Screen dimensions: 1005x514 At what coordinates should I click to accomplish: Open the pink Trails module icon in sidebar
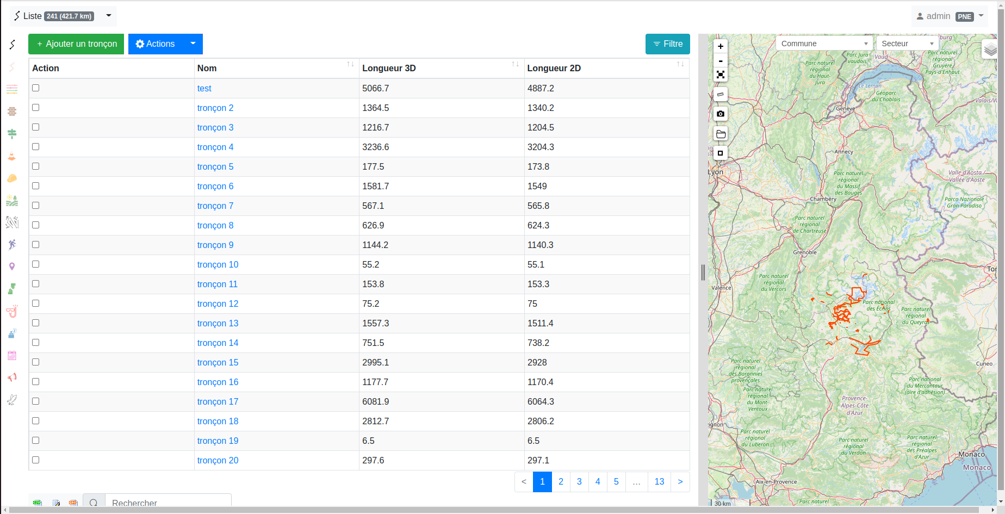pos(12,67)
